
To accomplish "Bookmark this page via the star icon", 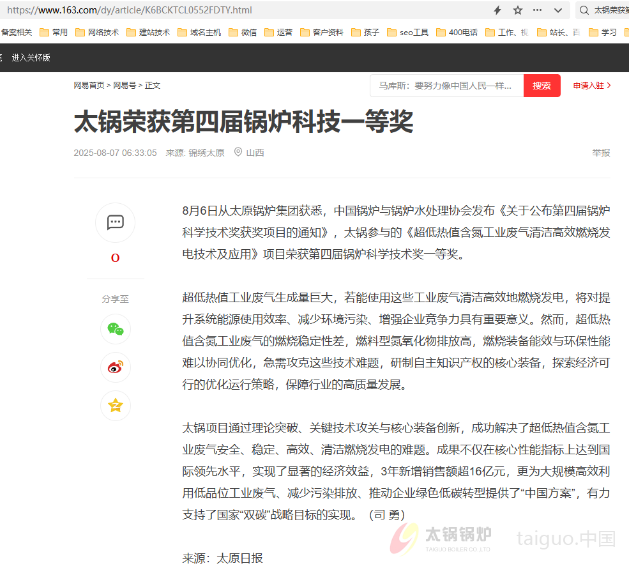I will [517, 10].
